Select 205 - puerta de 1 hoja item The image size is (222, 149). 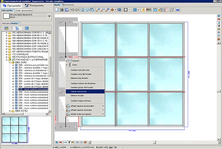(33, 79)
